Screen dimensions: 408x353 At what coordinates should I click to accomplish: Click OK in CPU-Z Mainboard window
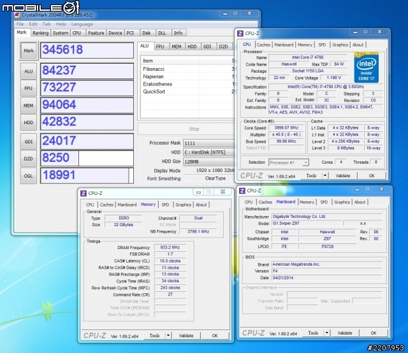point(374,333)
